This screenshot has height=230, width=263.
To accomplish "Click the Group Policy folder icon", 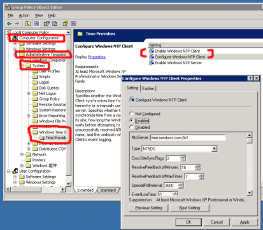I will coord(35,99).
